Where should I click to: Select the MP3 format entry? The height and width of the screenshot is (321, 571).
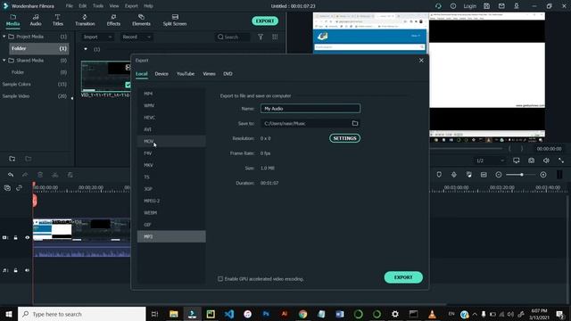coord(171,236)
